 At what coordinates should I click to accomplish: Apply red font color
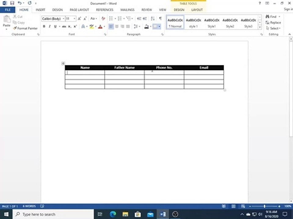pos(100,27)
